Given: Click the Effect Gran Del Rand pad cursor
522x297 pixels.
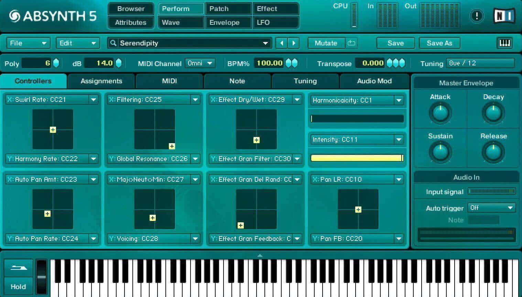Looking at the screenshot, I should coord(241,225).
